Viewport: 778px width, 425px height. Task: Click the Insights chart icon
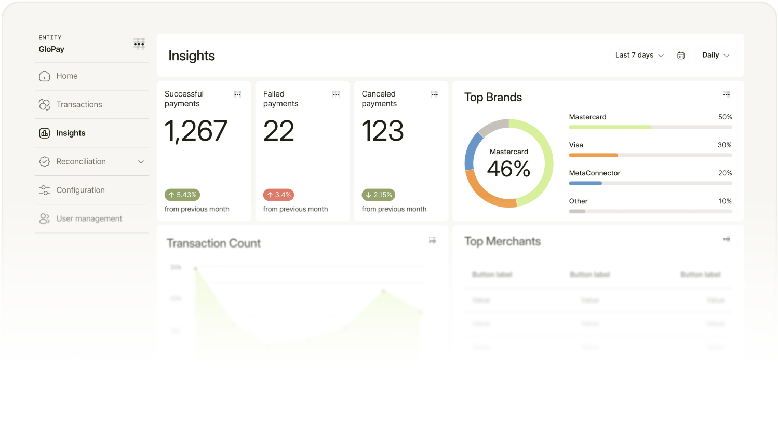tap(45, 133)
